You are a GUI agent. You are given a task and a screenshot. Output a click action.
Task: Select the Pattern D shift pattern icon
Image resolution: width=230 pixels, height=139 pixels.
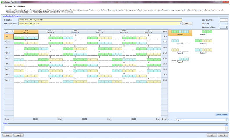click(203, 42)
